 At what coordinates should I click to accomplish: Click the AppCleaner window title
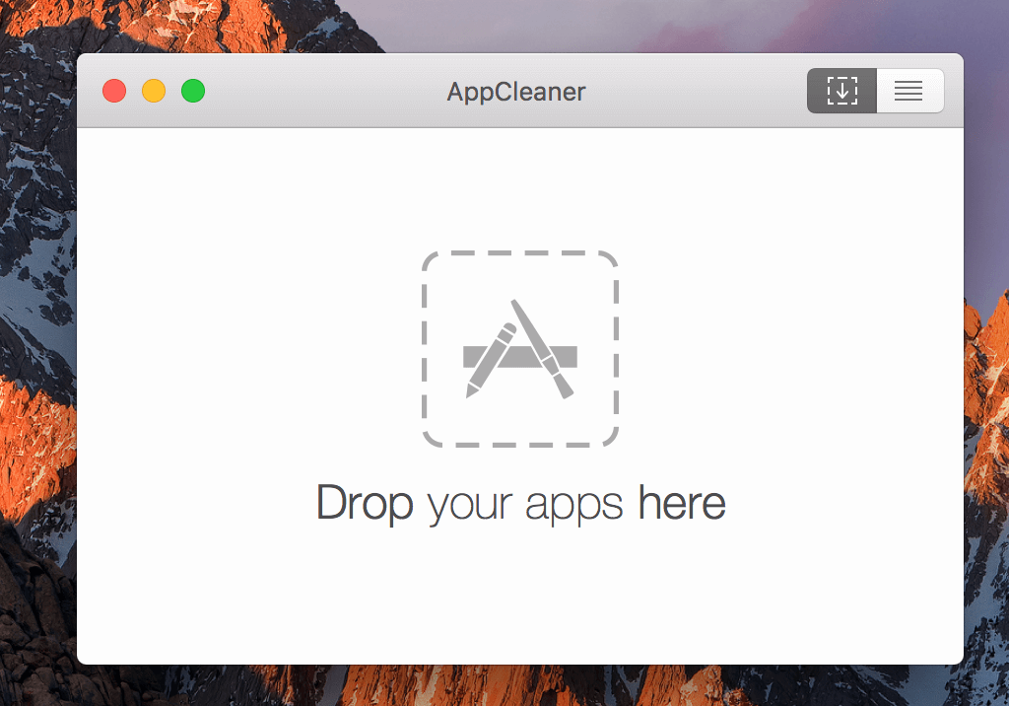[x=516, y=92]
